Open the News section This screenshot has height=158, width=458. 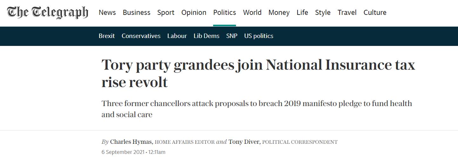107,13
